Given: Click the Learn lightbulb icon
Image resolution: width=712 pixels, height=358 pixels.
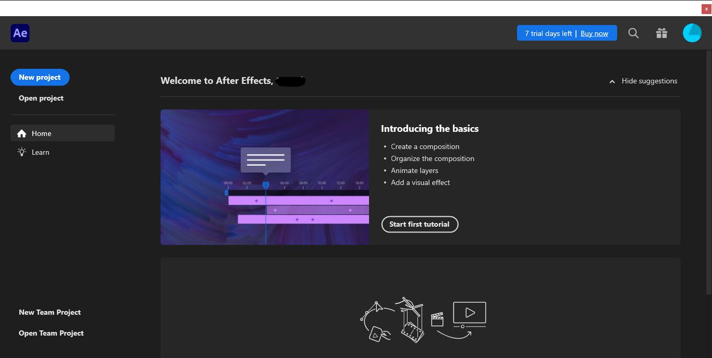Looking at the screenshot, I should [22, 152].
